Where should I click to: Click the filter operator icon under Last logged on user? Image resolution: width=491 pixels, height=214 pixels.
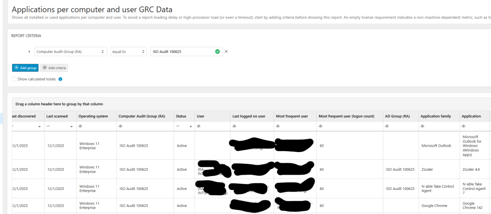click(234, 126)
